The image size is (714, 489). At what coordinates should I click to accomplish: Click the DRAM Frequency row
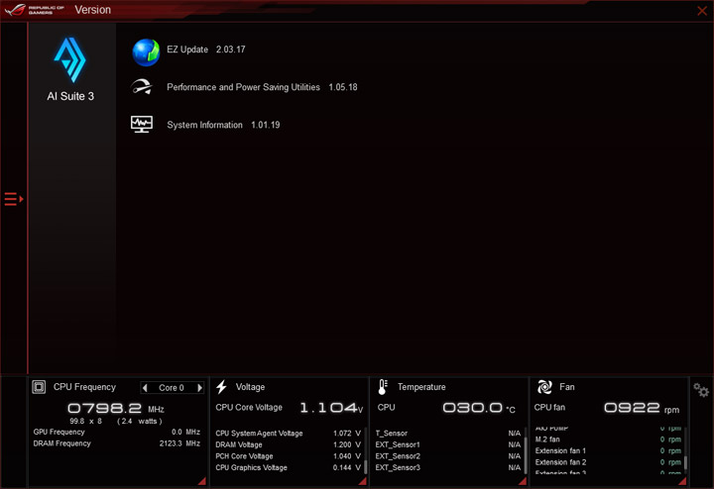117,443
